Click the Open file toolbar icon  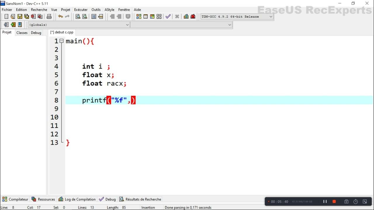point(13,17)
